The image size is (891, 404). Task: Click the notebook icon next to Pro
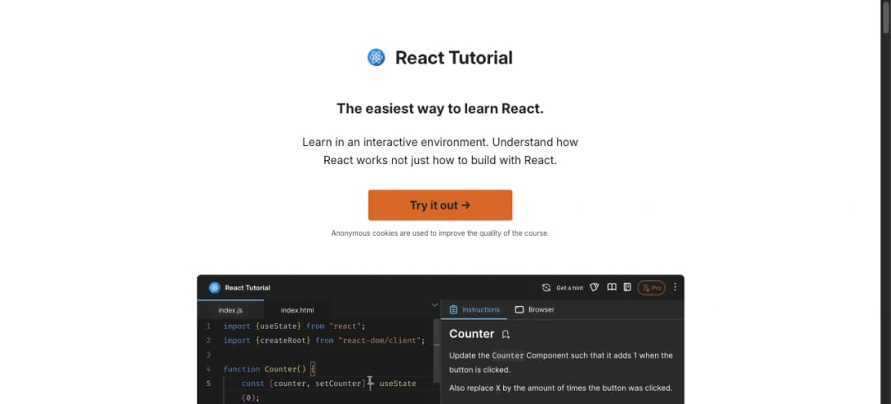click(627, 288)
